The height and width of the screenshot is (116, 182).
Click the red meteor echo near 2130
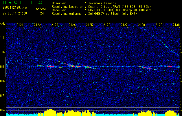coord(171,66)
